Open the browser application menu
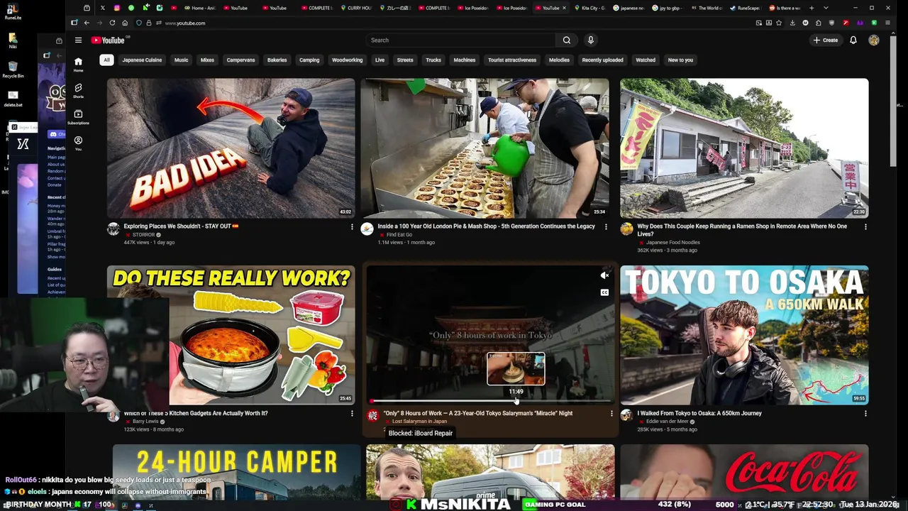The width and height of the screenshot is (908, 511). pyautogui.click(x=887, y=23)
